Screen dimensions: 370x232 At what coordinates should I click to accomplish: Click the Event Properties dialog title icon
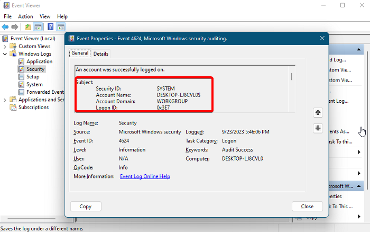tap(71, 39)
